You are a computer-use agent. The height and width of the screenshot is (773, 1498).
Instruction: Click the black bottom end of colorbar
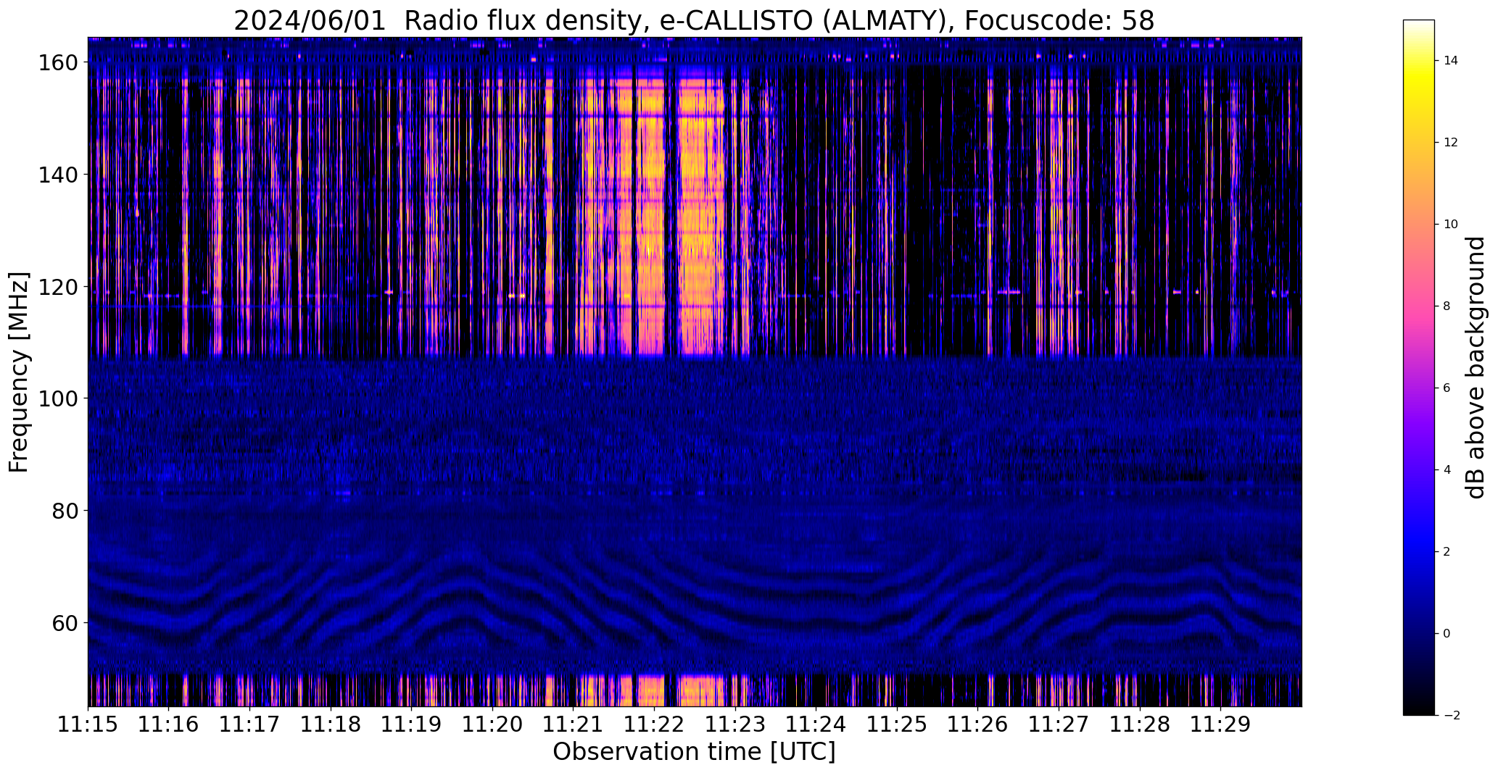[x=1418, y=710]
